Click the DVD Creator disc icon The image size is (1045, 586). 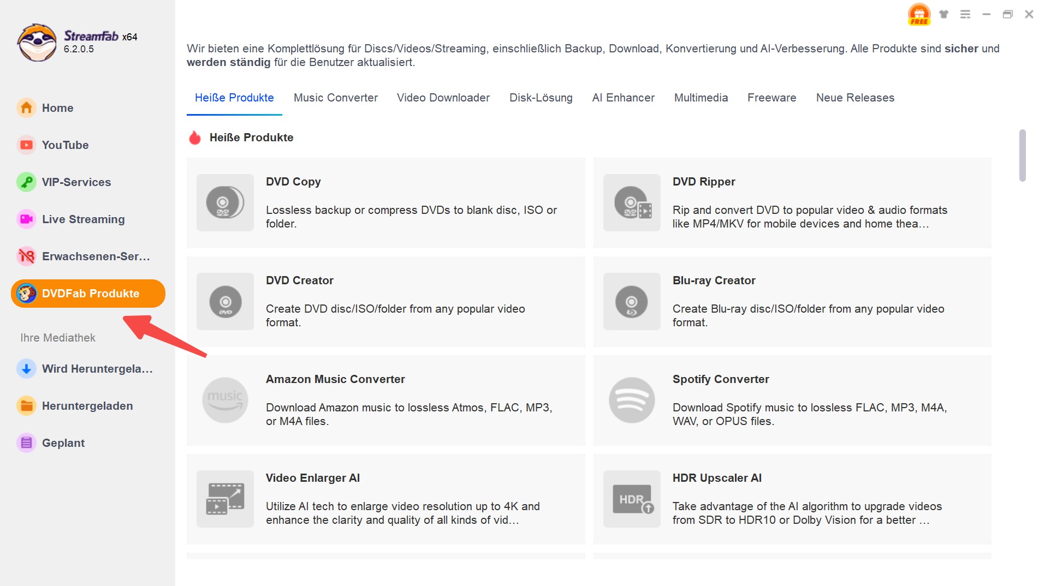pos(225,302)
